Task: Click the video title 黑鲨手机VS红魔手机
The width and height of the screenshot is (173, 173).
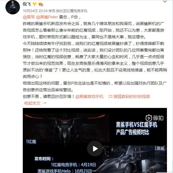Action: (x=136, y=125)
